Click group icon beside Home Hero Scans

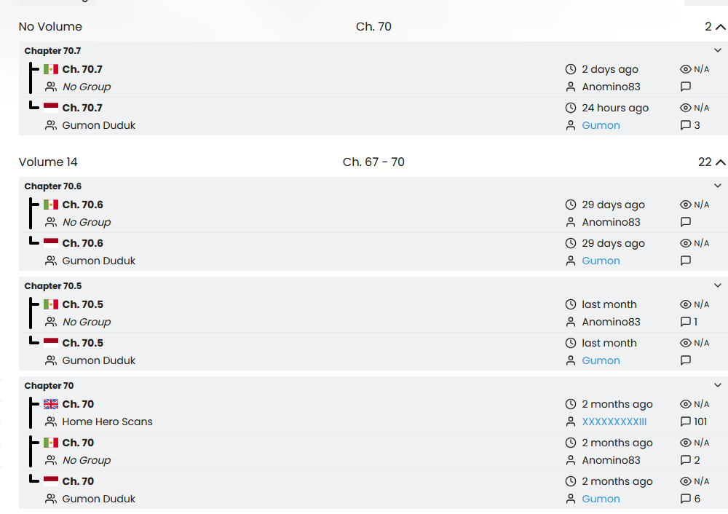click(x=51, y=422)
